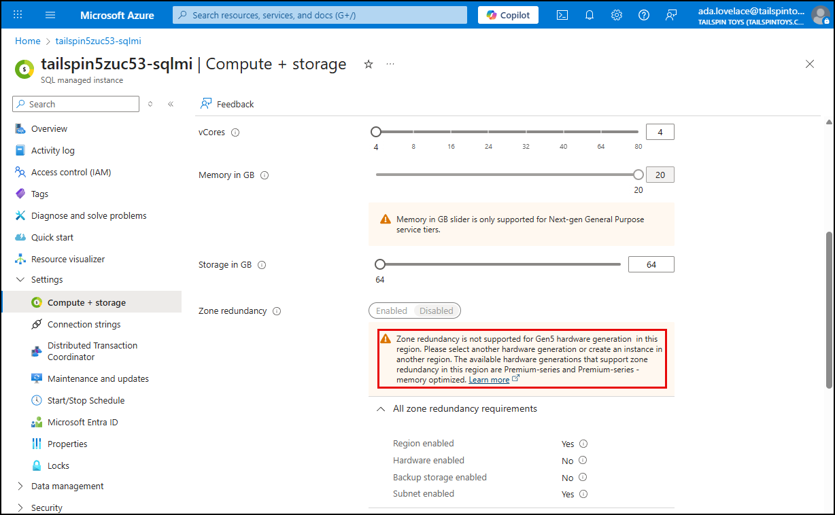Collapse the Settings menu group
835x515 pixels.
pos(20,280)
